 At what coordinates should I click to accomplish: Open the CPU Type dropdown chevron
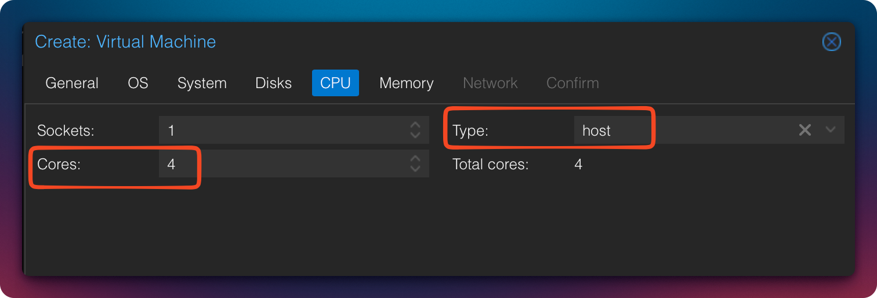tap(830, 130)
